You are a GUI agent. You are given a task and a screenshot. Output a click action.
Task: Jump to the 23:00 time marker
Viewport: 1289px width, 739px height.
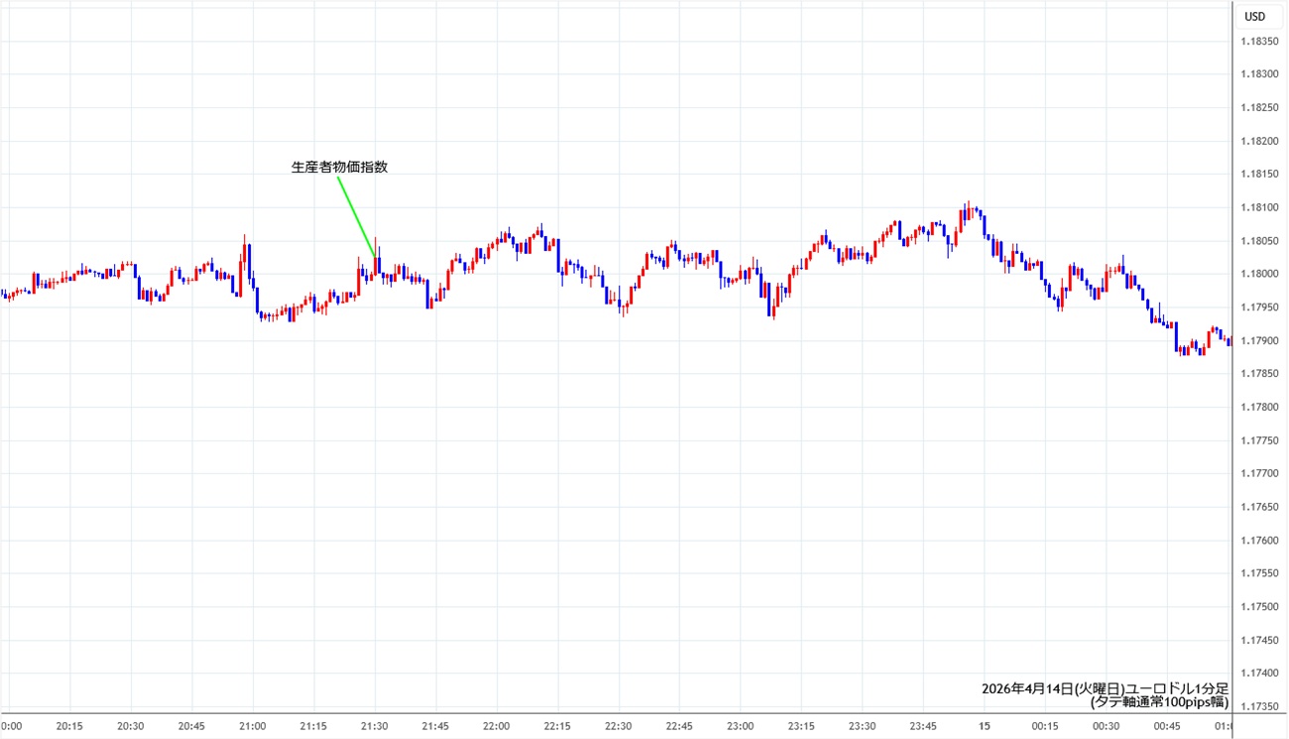click(740, 726)
